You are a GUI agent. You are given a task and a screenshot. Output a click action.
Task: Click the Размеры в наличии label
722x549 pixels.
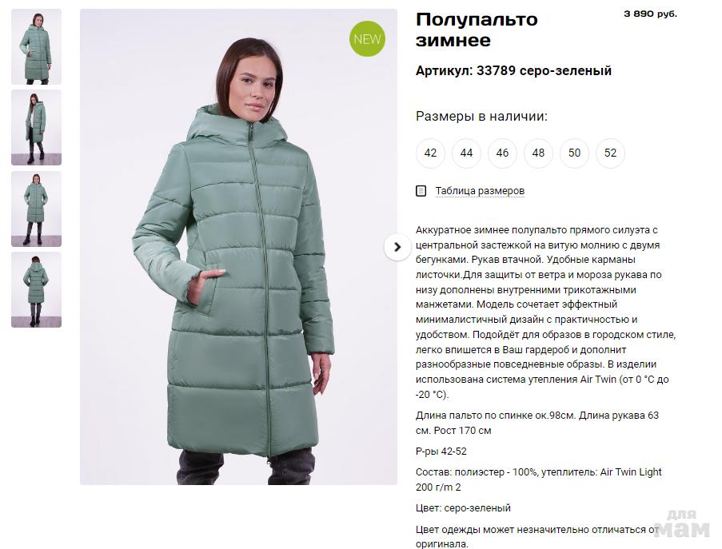click(481, 116)
